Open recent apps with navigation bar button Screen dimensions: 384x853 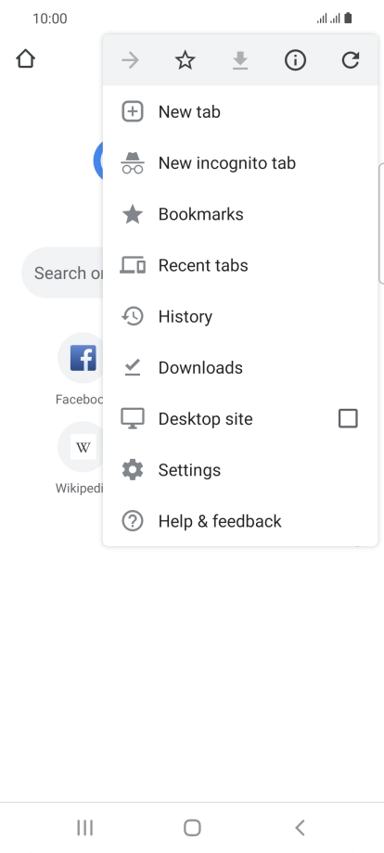click(x=84, y=827)
